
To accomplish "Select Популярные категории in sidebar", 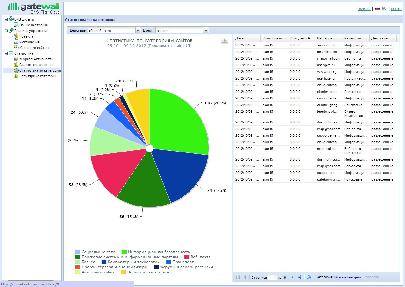I will coord(37,76).
